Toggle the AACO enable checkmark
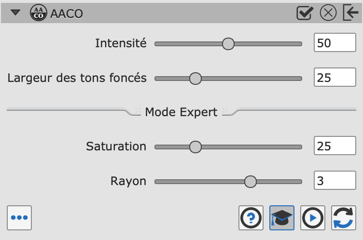The image size is (363, 240). point(305,13)
